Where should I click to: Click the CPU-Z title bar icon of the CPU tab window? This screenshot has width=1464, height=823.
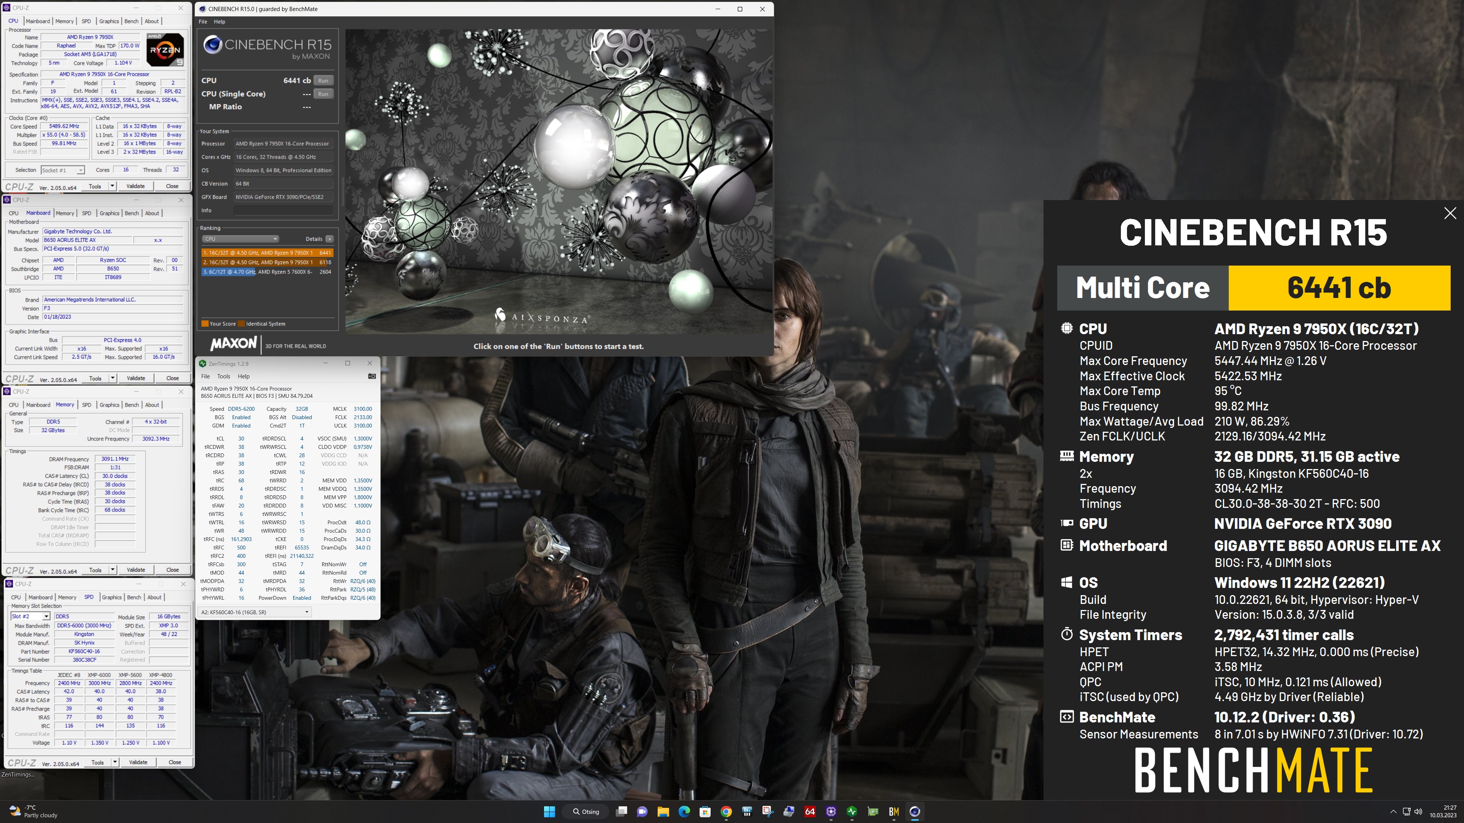(x=7, y=8)
